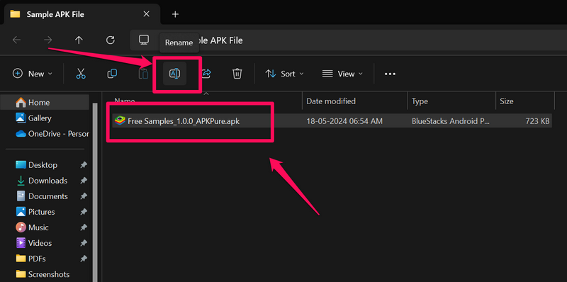The width and height of the screenshot is (567, 282).
Task: Refresh the folder view
Action: coord(111,40)
